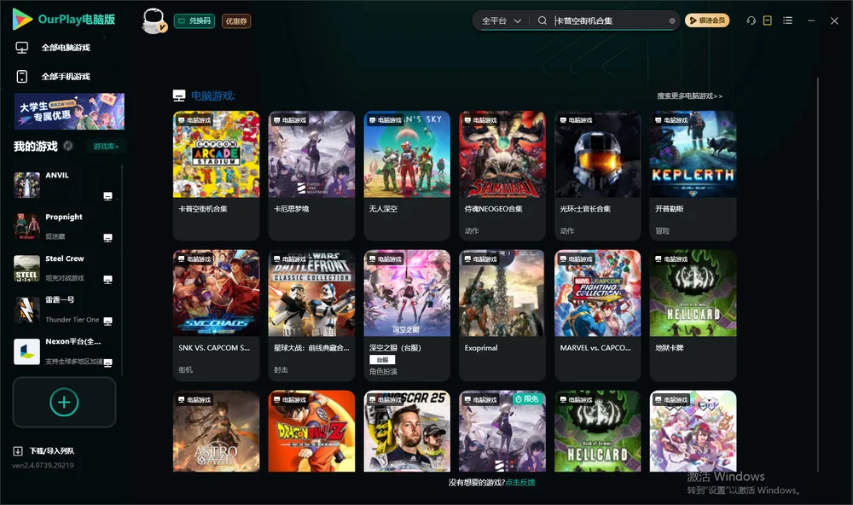The width and height of the screenshot is (853, 505).
Task: Click the PC platform icon on Propnight row
Action: (107, 238)
